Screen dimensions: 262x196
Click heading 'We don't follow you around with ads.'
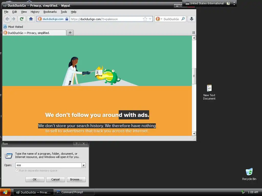click(97, 115)
